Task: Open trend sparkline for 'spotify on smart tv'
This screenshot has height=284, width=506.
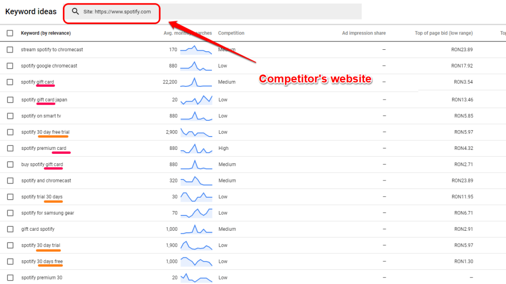Action: coord(196,116)
